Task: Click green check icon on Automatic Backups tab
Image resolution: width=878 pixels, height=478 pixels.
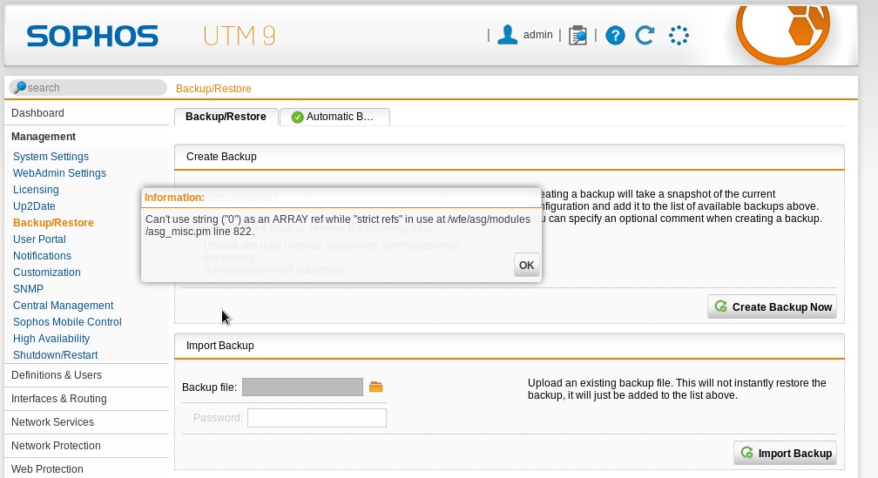Action: tap(297, 117)
